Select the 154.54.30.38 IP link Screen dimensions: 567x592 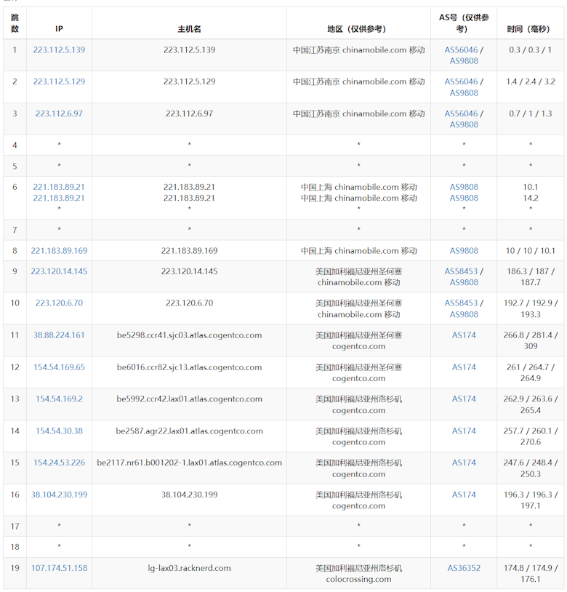coord(59,431)
